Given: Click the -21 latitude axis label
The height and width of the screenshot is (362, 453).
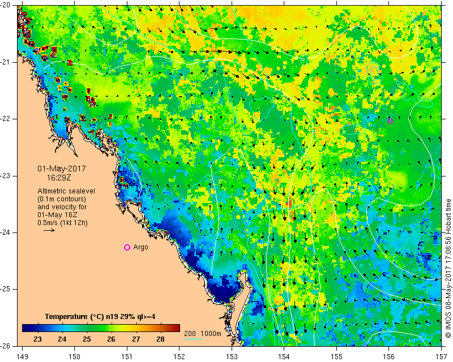Looking at the screenshot, I should 5,62.
